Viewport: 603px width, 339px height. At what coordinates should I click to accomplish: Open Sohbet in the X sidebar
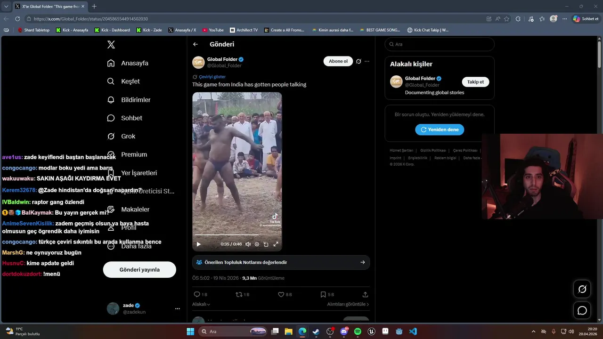[x=124, y=118]
